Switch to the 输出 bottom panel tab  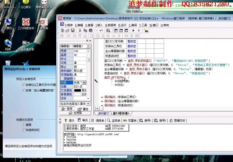point(83,120)
